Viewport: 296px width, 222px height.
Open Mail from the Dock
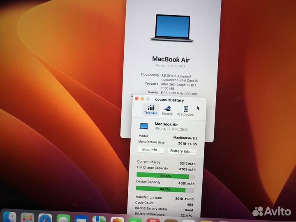tap(81, 219)
